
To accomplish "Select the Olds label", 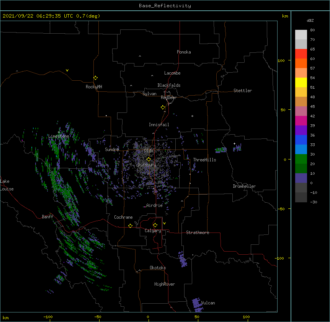I will pyautogui.click(x=149, y=151).
